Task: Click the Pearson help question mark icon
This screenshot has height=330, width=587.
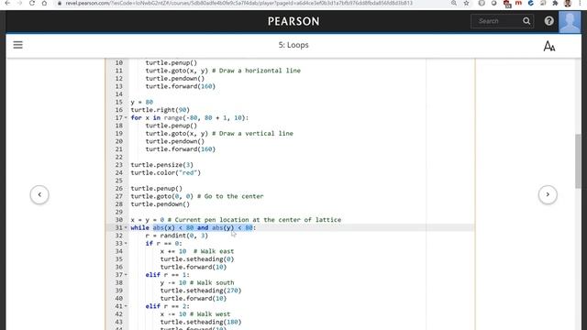Action: click(x=548, y=21)
